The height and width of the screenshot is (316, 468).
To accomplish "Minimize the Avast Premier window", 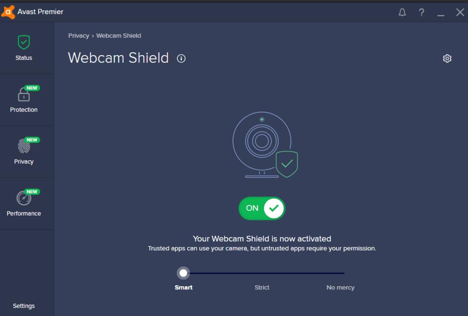I will click(441, 13).
